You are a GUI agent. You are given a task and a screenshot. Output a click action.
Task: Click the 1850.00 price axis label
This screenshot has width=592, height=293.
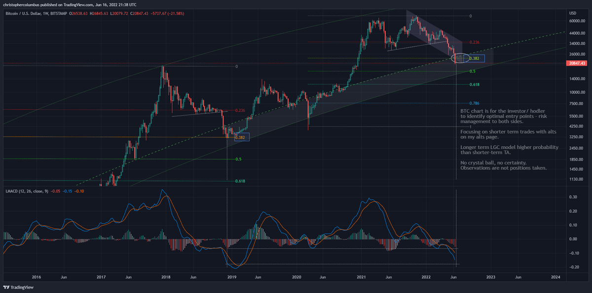click(x=575, y=159)
